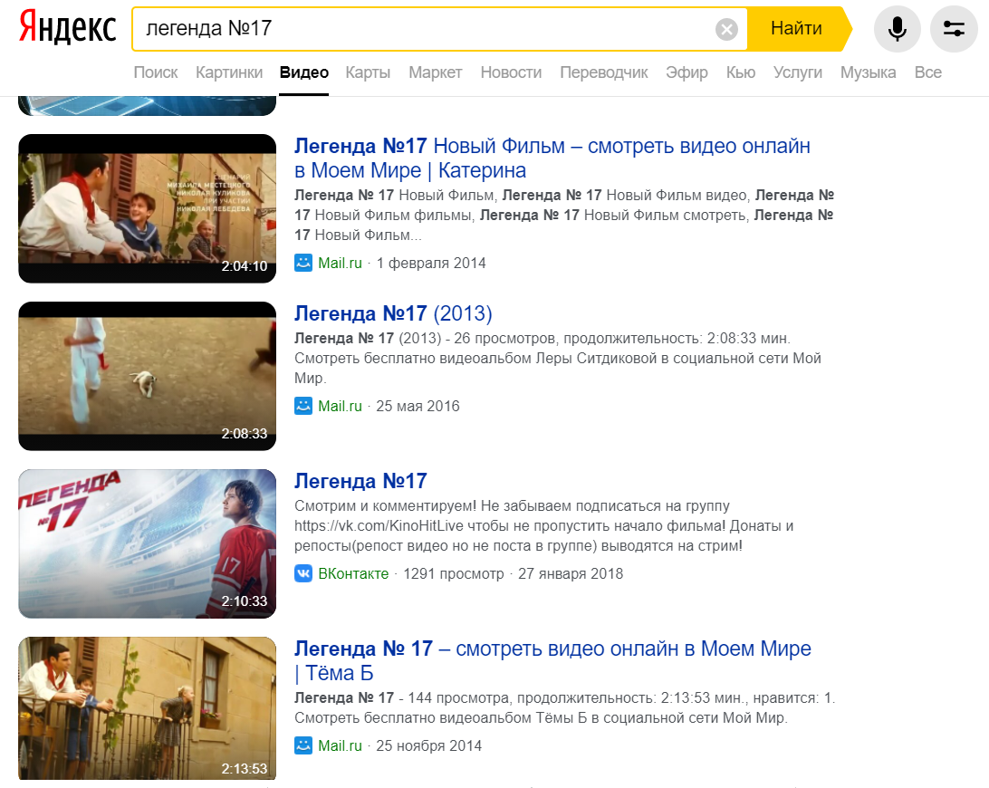This screenshot has width=989, height=788.
Task: Open video thumbnail with duration 2:13:53
Action: (147, 708)
